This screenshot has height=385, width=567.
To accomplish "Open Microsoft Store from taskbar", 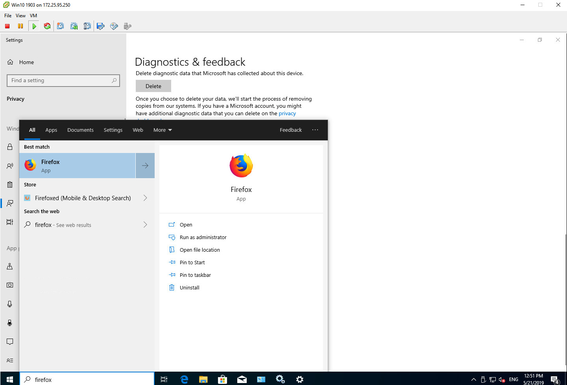I will tap(222, 379).
